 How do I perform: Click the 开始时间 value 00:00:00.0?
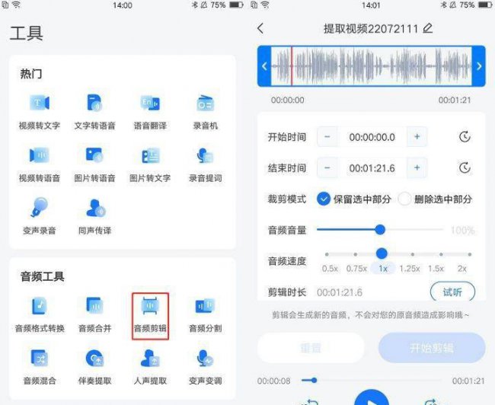click(x=372, y=137)
